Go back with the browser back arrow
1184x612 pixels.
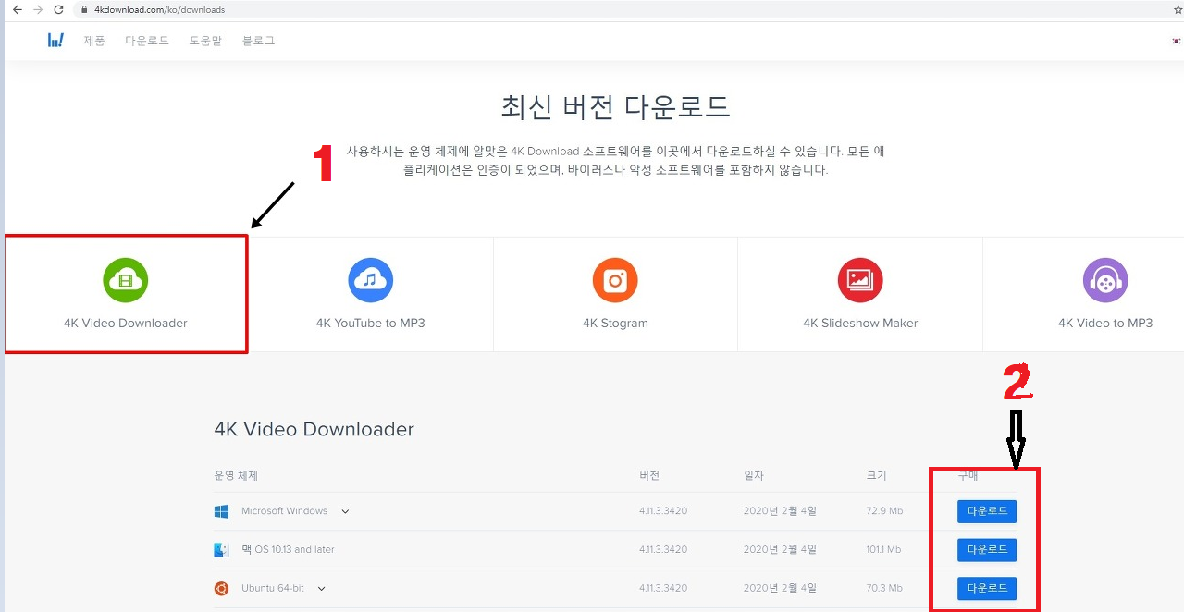click(16, 9)
